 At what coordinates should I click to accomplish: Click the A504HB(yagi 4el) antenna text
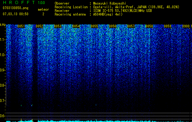pos(108,14)
